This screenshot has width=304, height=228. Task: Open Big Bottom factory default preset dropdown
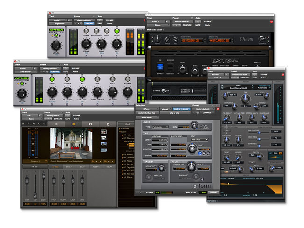point(84,20)
